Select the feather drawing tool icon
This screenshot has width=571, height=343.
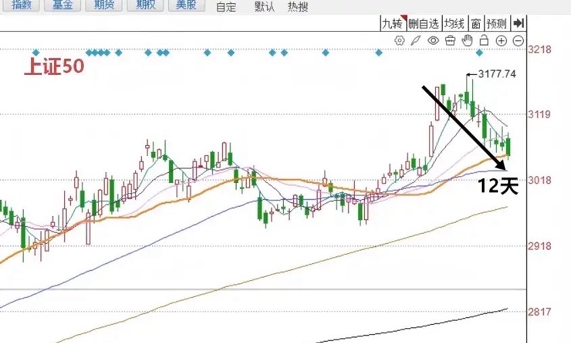[x=416, y=41]
